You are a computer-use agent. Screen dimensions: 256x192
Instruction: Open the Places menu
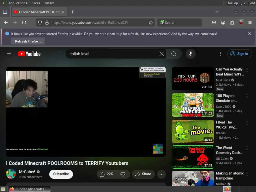pos(35,3)
